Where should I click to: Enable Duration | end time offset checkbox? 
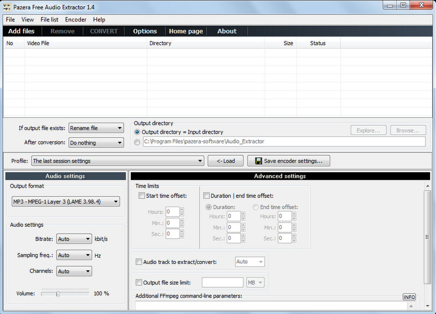click(x=207, y=196)
